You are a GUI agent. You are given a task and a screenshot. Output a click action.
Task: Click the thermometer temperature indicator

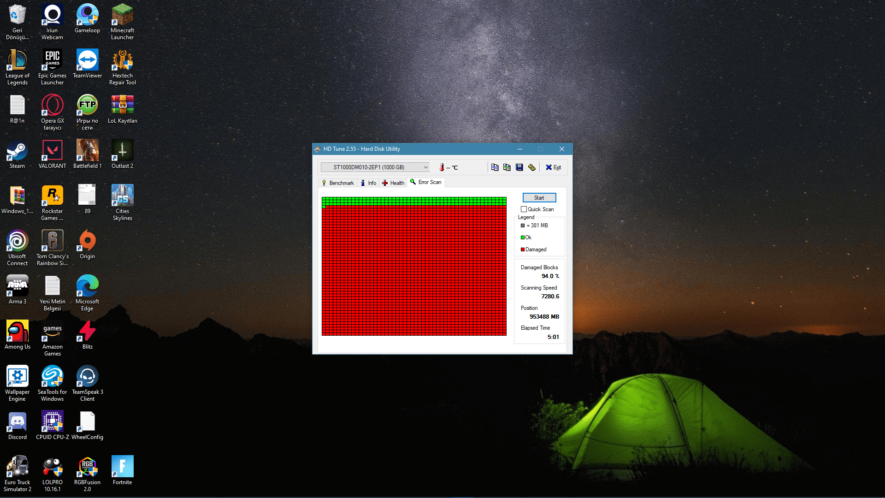tap(442, 167)
